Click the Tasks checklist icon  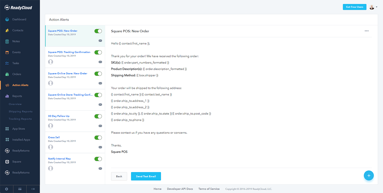click(7, 63)
